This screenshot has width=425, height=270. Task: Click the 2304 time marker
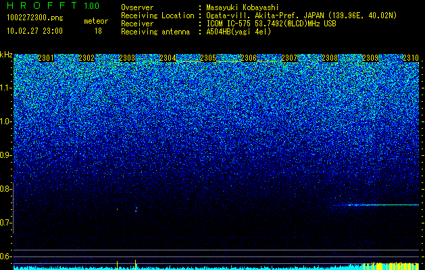[168, 58]
